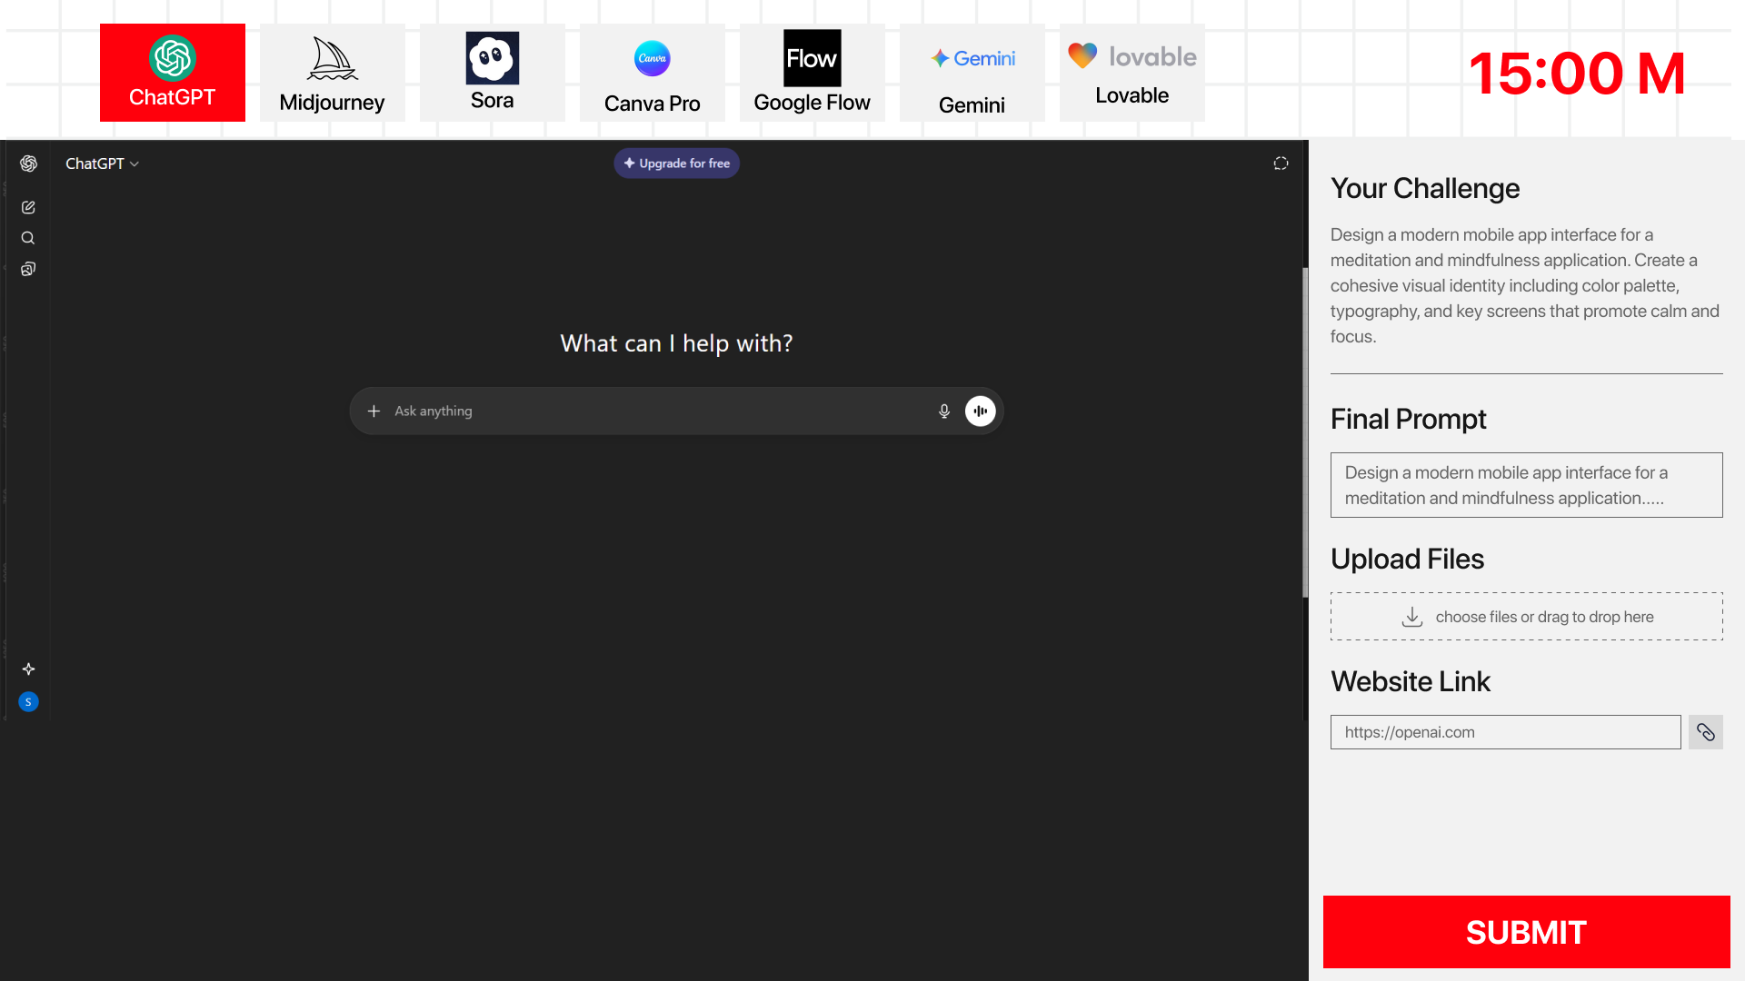This screenshot has width=1745, height=981.
Task: Switch to Canva Pro tab
Action: click(x=653, y=73)
